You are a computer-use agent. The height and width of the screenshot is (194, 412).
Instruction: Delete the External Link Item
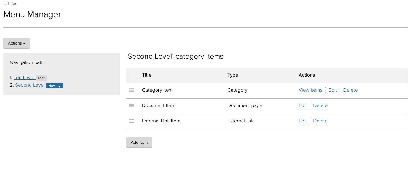[320, 121]
